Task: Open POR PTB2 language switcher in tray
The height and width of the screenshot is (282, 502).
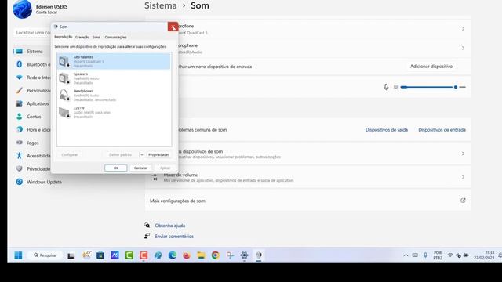Action: tap(438, 255)
